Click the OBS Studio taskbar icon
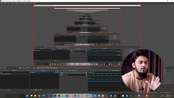The height and width of the screenshot is (98, 174). 107,96
